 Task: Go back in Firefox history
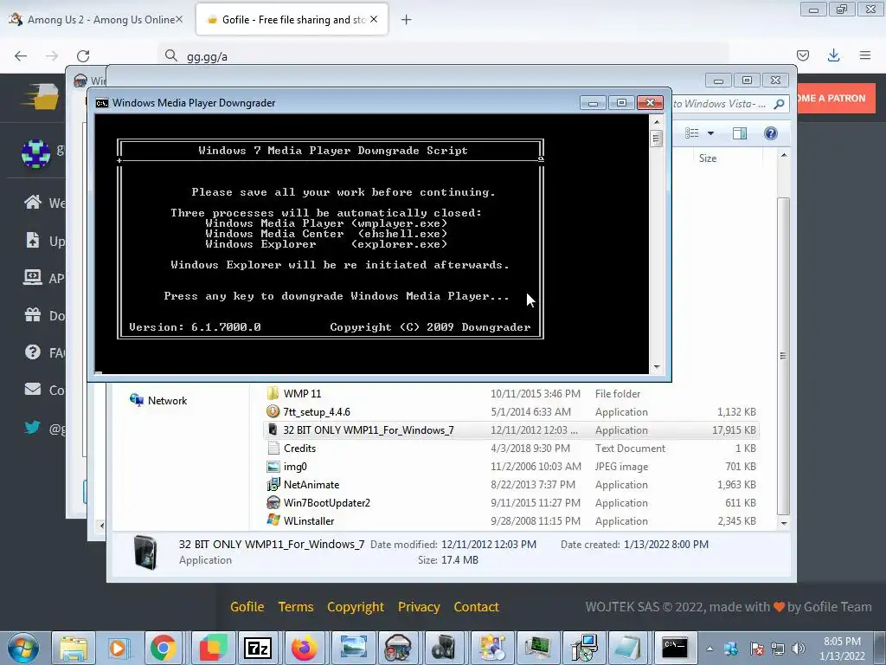(21, 55)
